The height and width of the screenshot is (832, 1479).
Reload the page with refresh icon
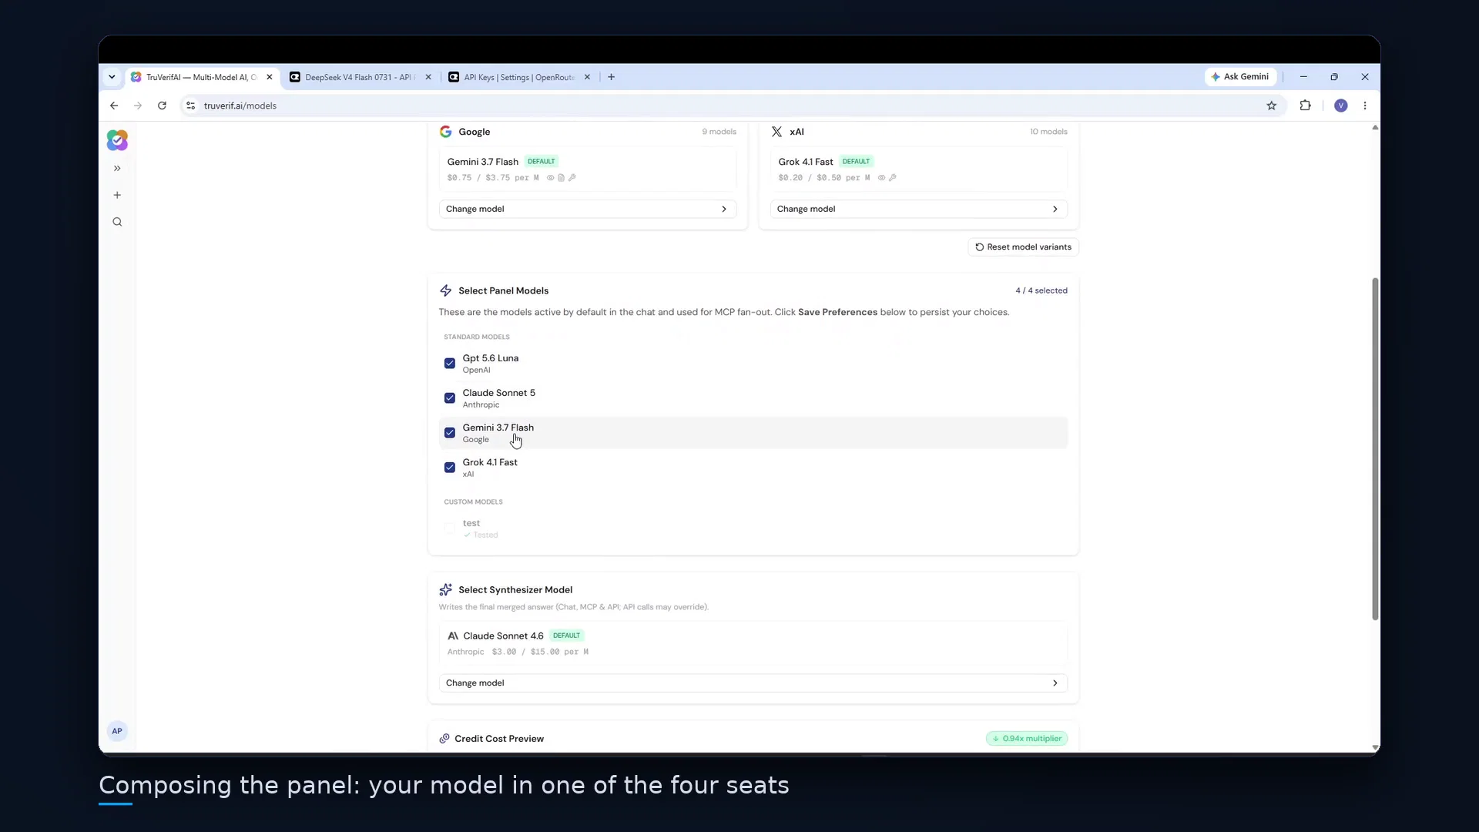click(x=162, y=106)
